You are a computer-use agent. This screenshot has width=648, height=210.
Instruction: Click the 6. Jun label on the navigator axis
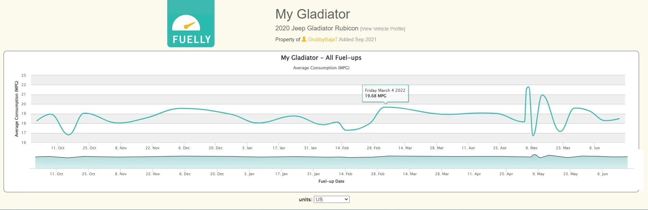pos(602,174)
